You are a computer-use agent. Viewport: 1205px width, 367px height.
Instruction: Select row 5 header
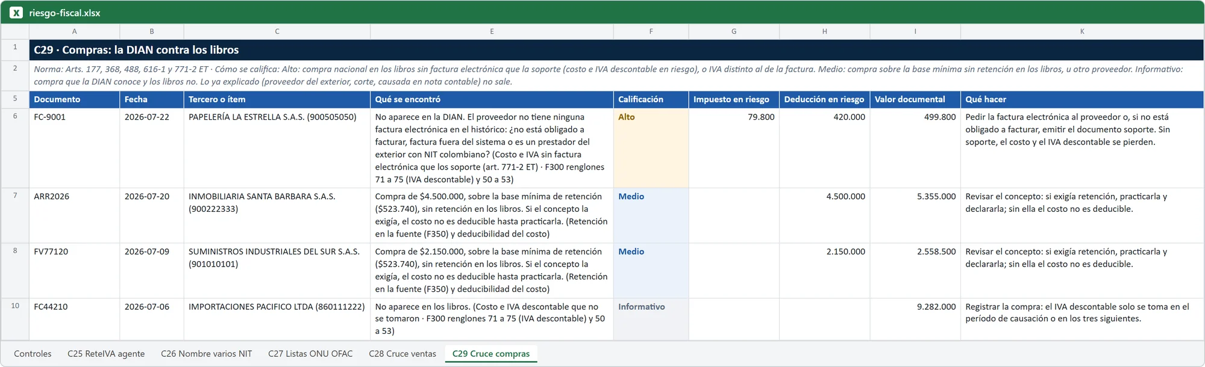coord(15,99)
